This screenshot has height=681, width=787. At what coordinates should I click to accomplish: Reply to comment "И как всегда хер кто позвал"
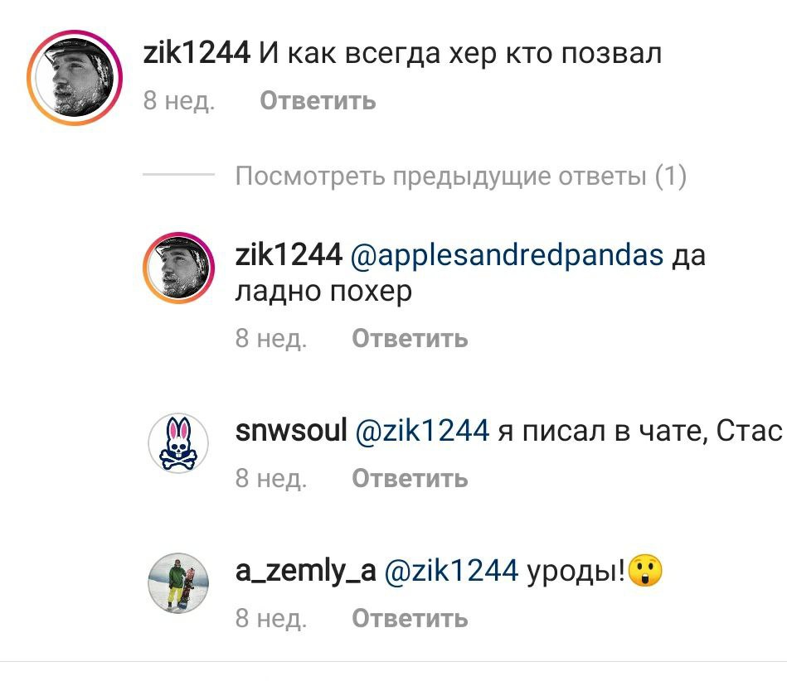click(318, 100)
